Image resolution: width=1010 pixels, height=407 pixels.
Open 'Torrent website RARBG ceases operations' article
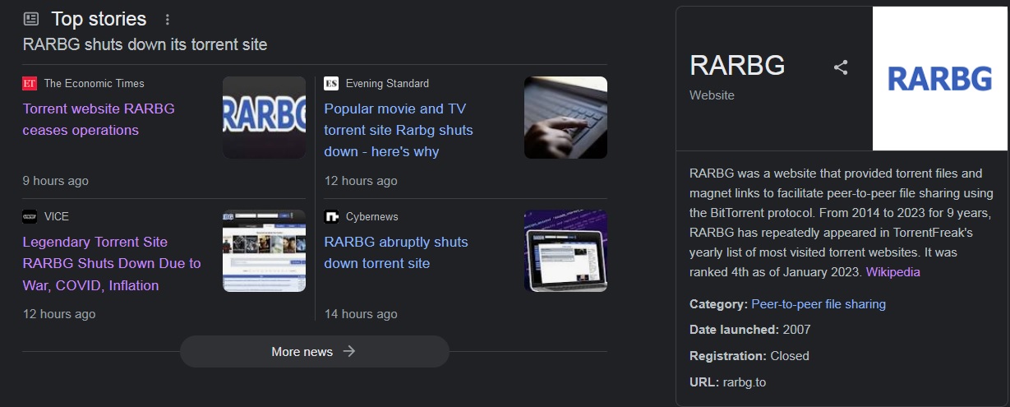click(99, 119)
